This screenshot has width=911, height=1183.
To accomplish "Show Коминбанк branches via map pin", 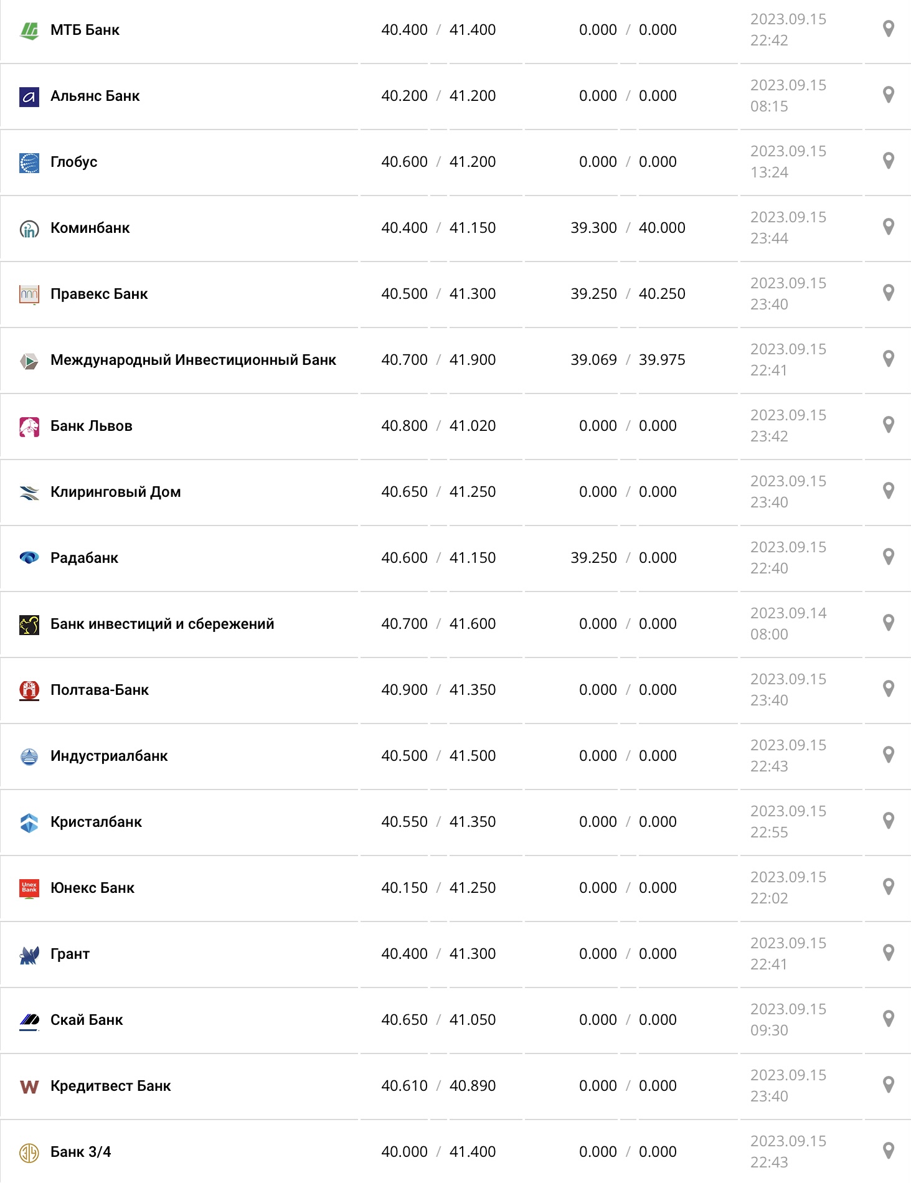I will coord(889,227).
